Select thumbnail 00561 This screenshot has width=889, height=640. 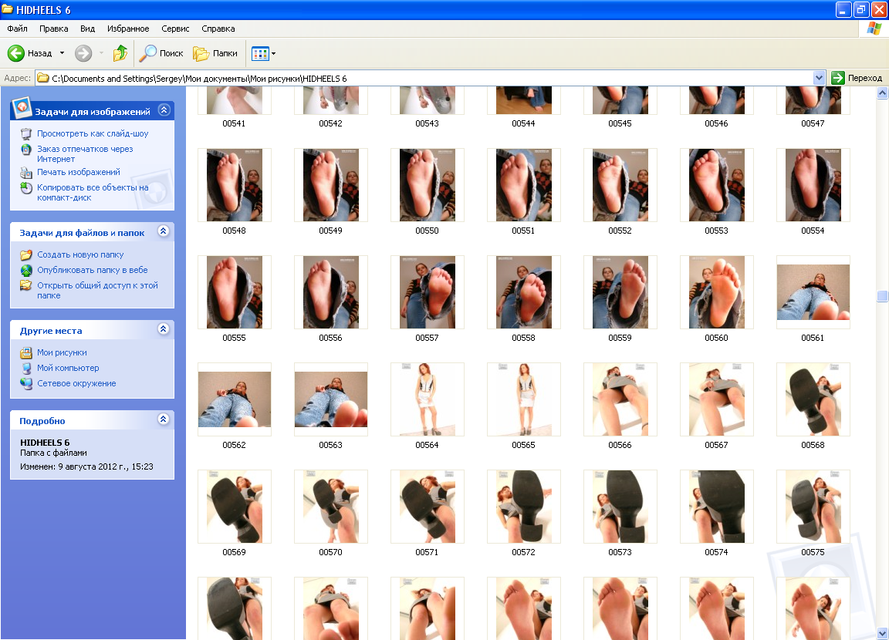click(813, 292)
